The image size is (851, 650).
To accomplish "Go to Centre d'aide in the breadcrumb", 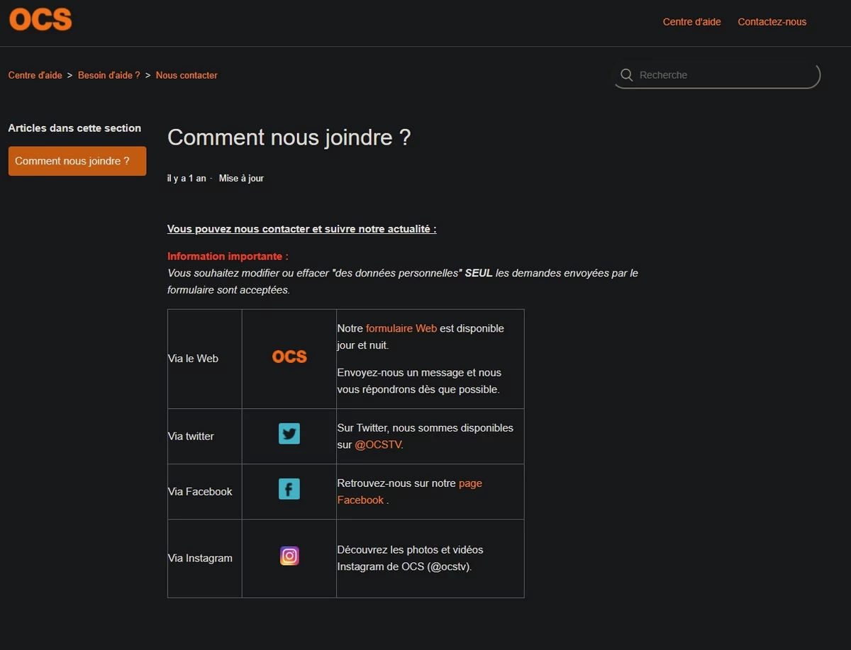I will tap(35, 75).
